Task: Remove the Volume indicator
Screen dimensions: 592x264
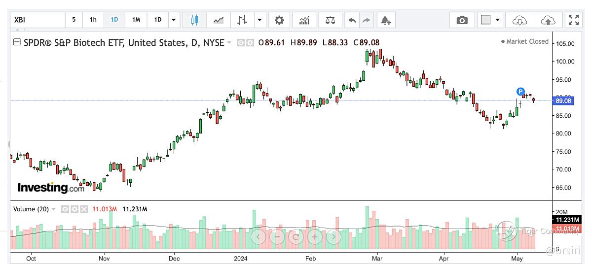Action: tap(84, 209)
